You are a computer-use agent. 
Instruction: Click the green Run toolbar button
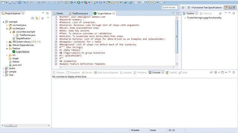point(78,3)
